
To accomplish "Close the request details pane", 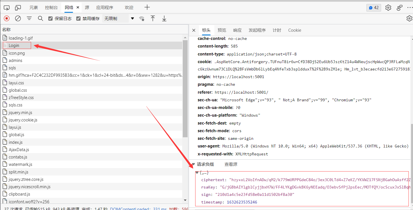I will [x=194, y=30].
